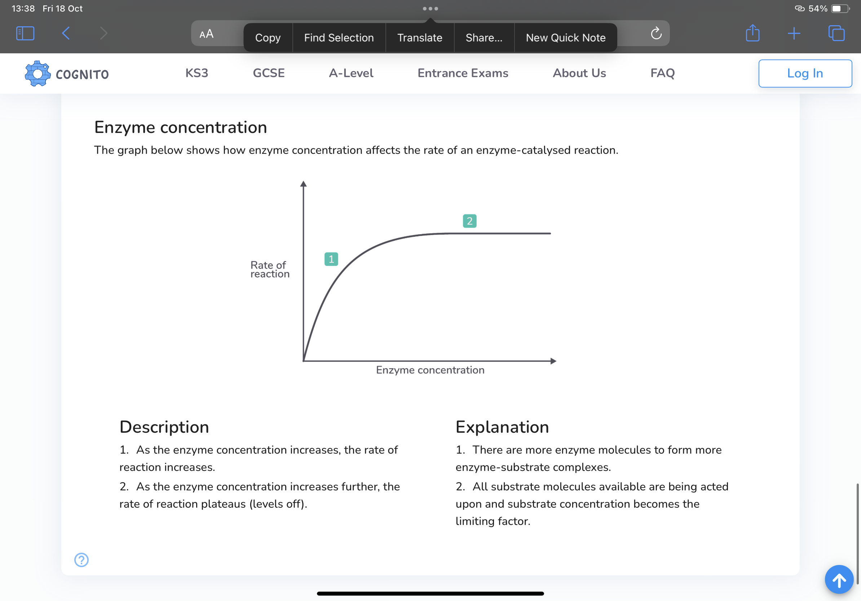Viewport: 861px width, 601px height.
Task: Open a new tab with plus icon
Action: (x=794, y=34)
